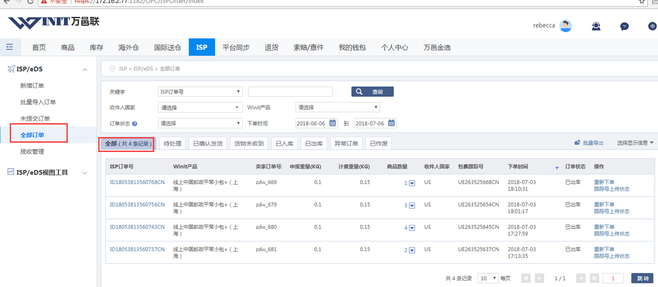This screenshot has height=287, width=658.
Task: Open the 新增订单 sidebar item
Action: click(x=32, y=86)
